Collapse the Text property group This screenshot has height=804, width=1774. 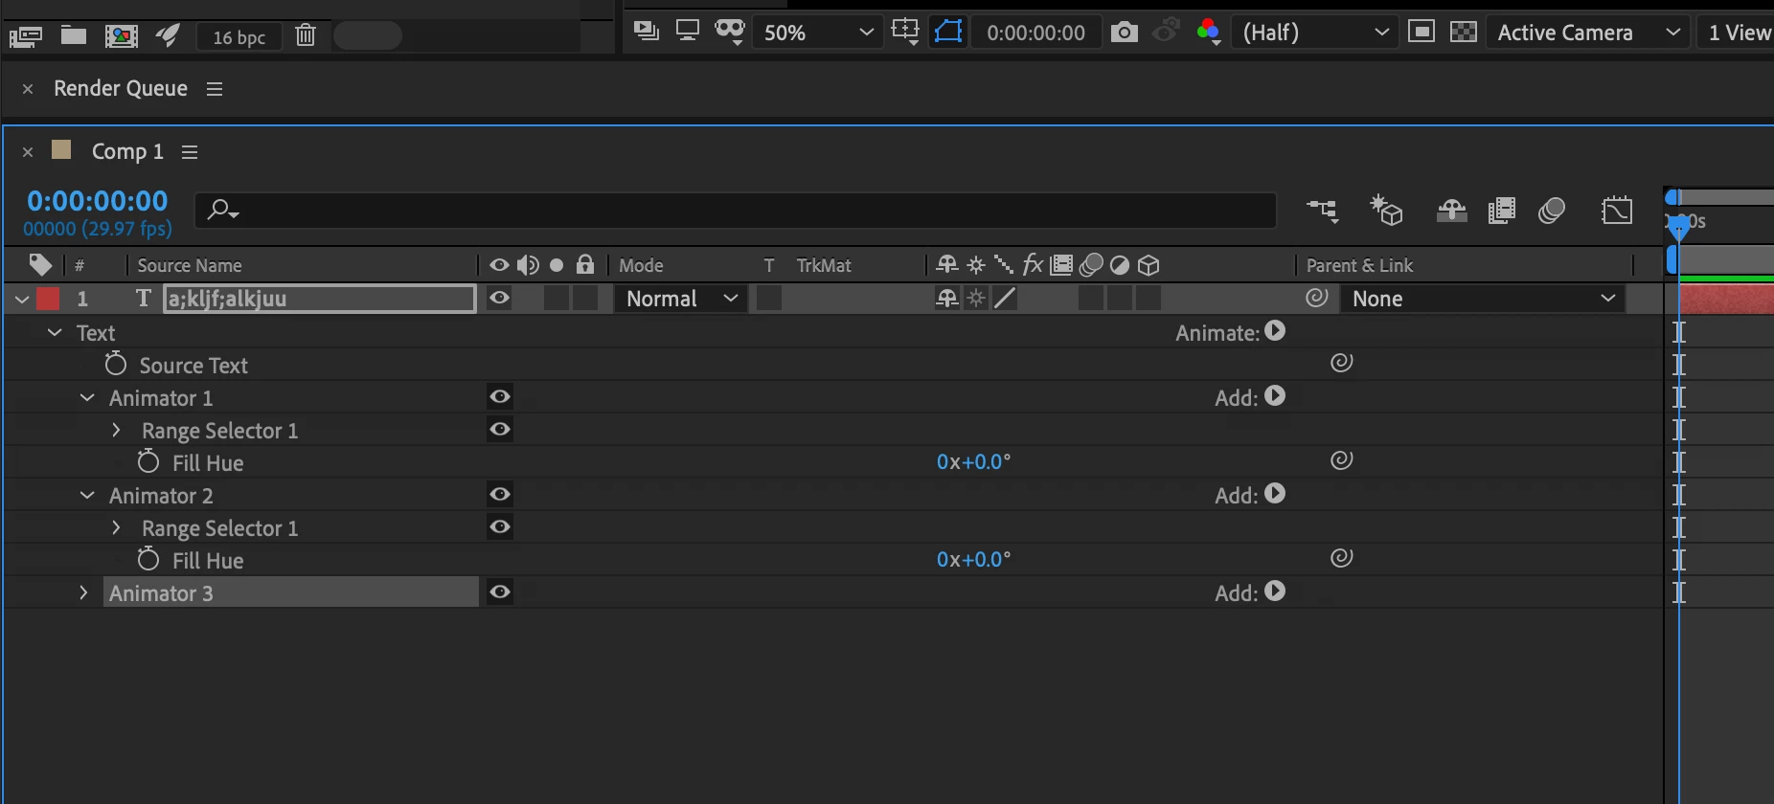[55, 332]
